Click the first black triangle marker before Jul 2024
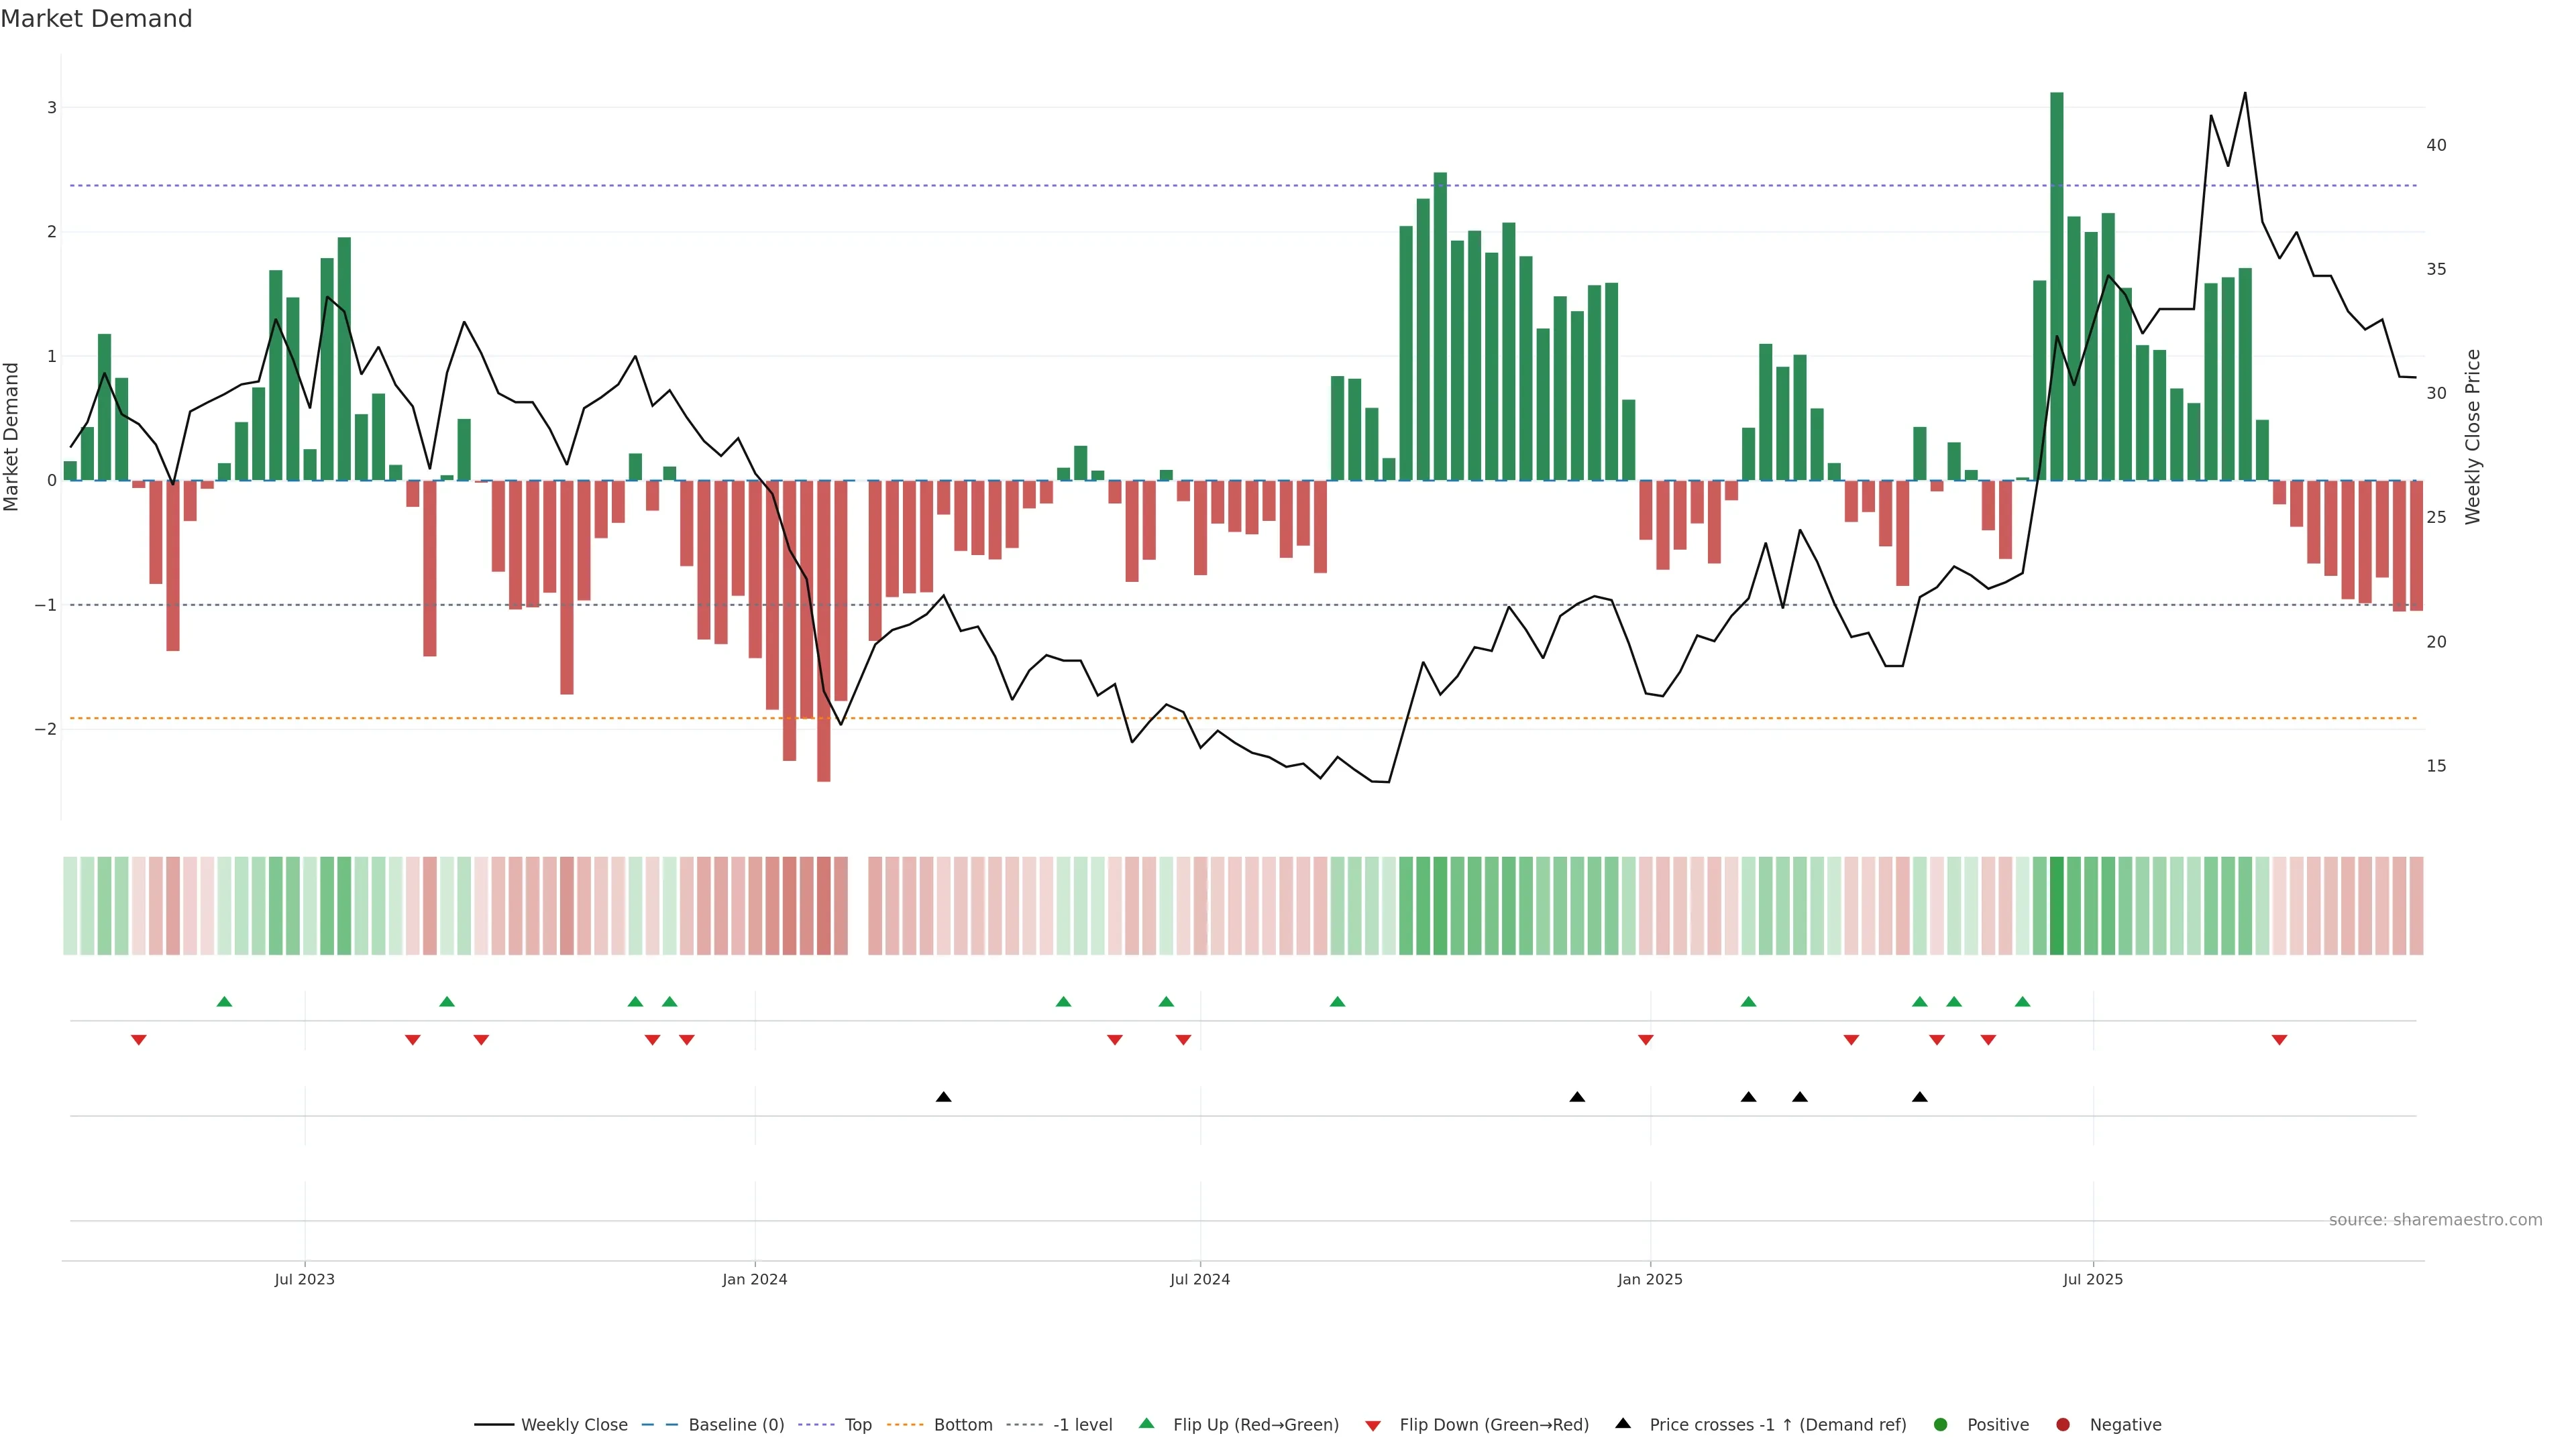Viewport: 2576px width, 1448px height. coord(943,1097)
